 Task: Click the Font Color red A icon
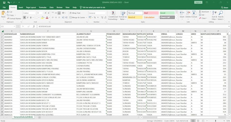point(47,18)
